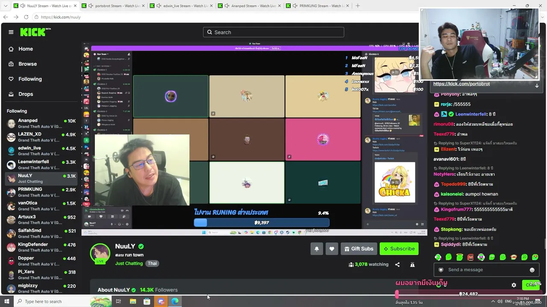Report the stream with the siren icon
This screenshot has height=307, width=547.
pos(412,264)
